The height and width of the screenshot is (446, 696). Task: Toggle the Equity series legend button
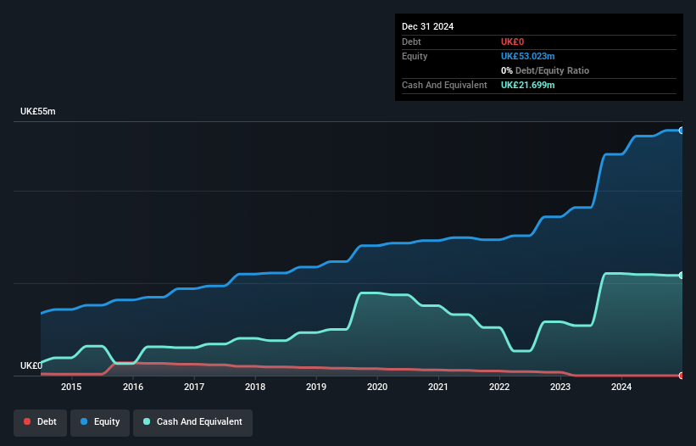100,422
